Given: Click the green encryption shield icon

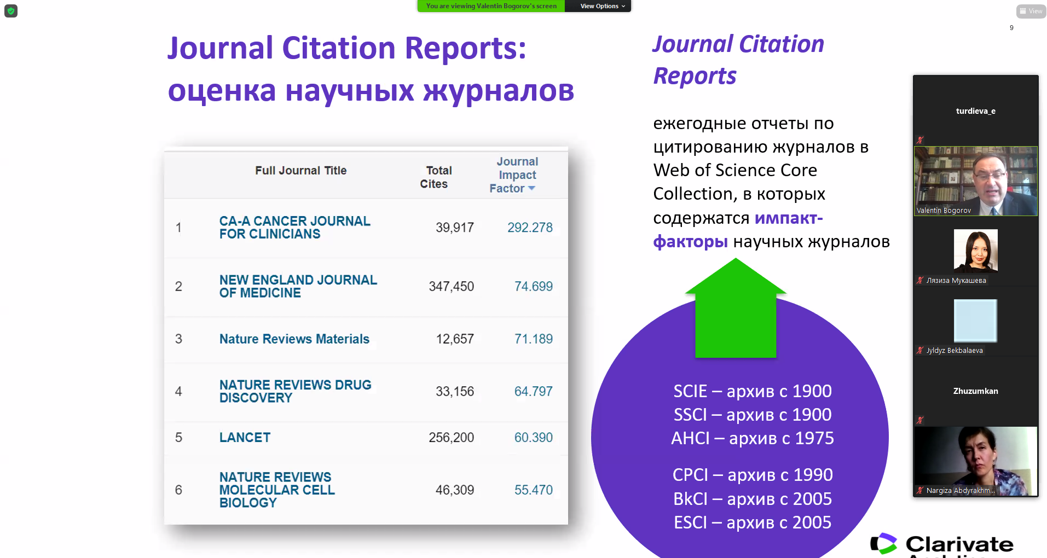Looking at the screenshot, I should click(11, 11).
